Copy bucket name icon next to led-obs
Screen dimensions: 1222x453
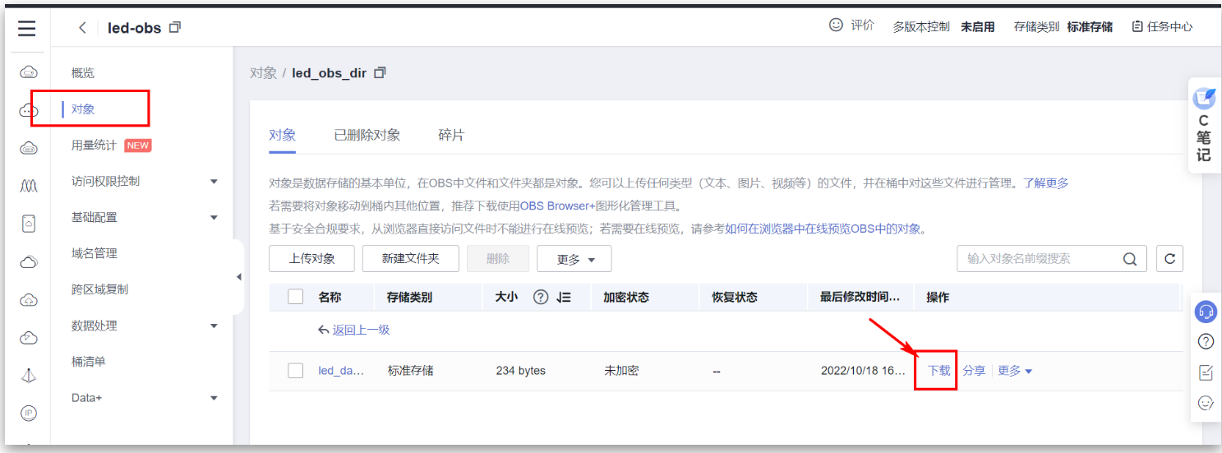tap(174, 27)
